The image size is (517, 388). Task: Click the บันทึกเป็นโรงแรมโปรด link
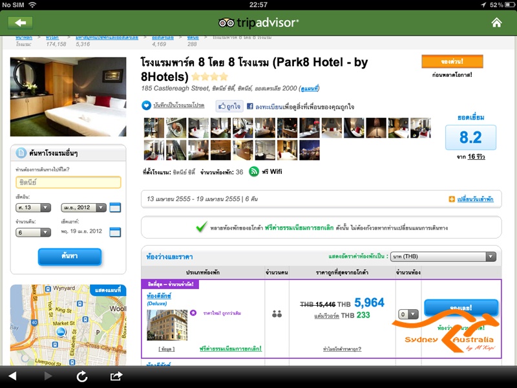(179, 105)
